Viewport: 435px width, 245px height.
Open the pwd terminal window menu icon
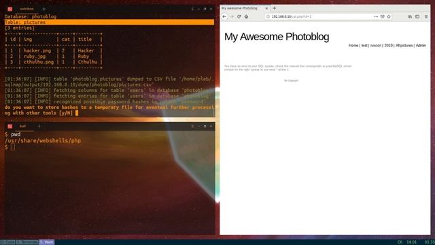tap(192, 127)
